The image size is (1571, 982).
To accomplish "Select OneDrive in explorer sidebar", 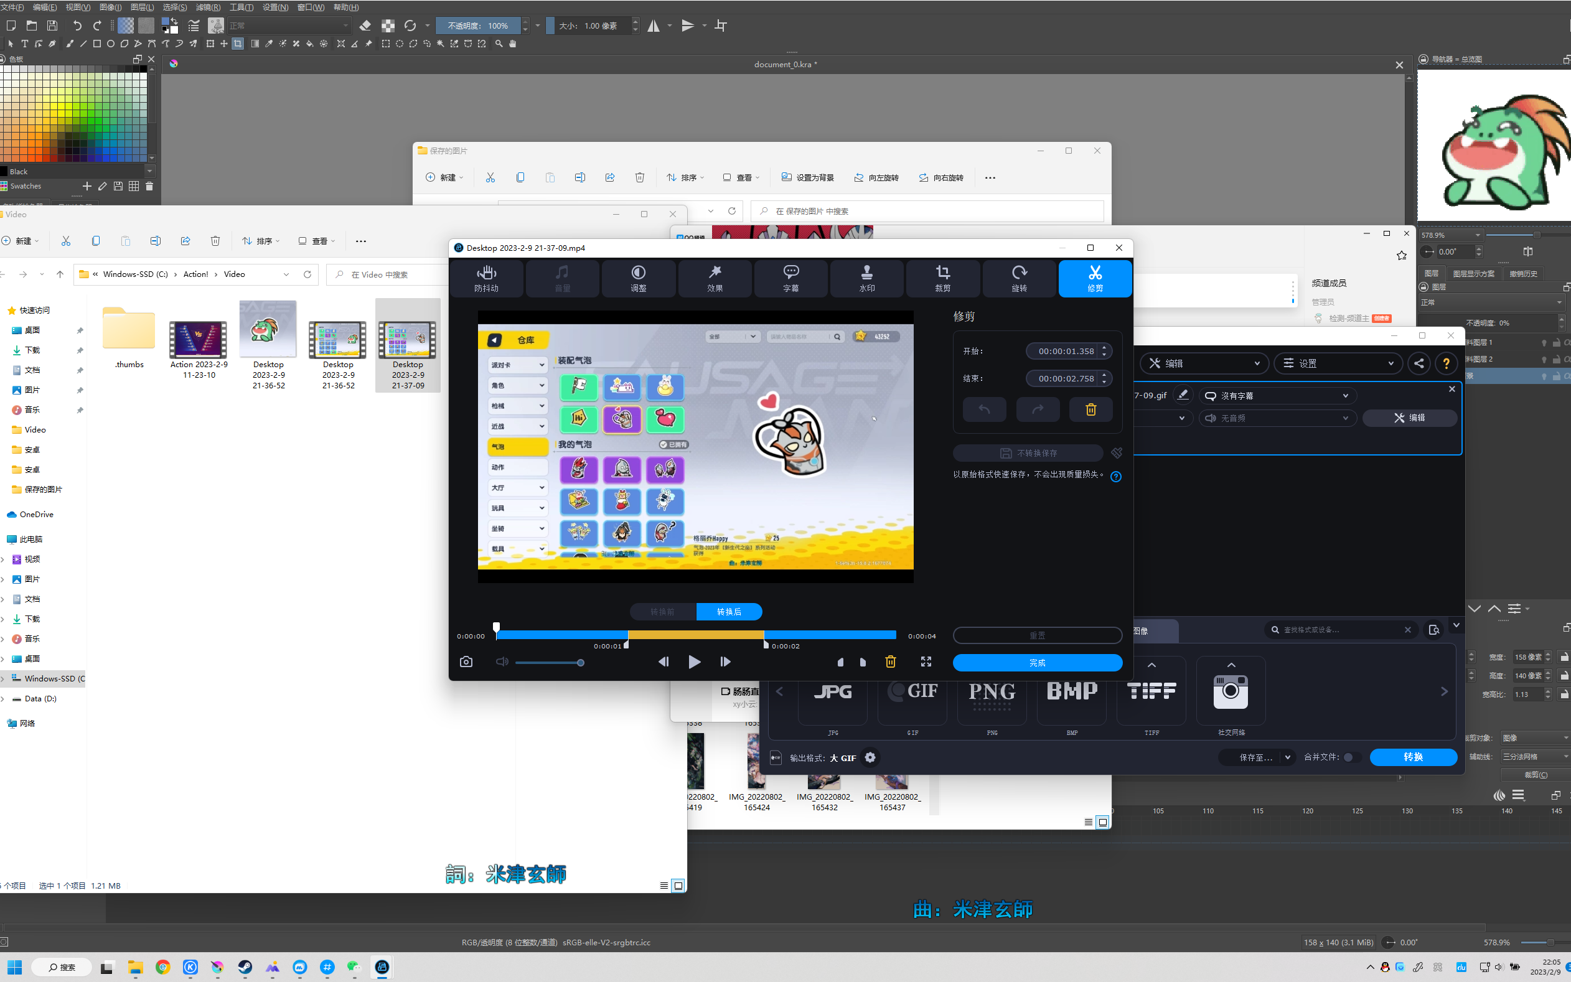I will click(x=36, y=515).
